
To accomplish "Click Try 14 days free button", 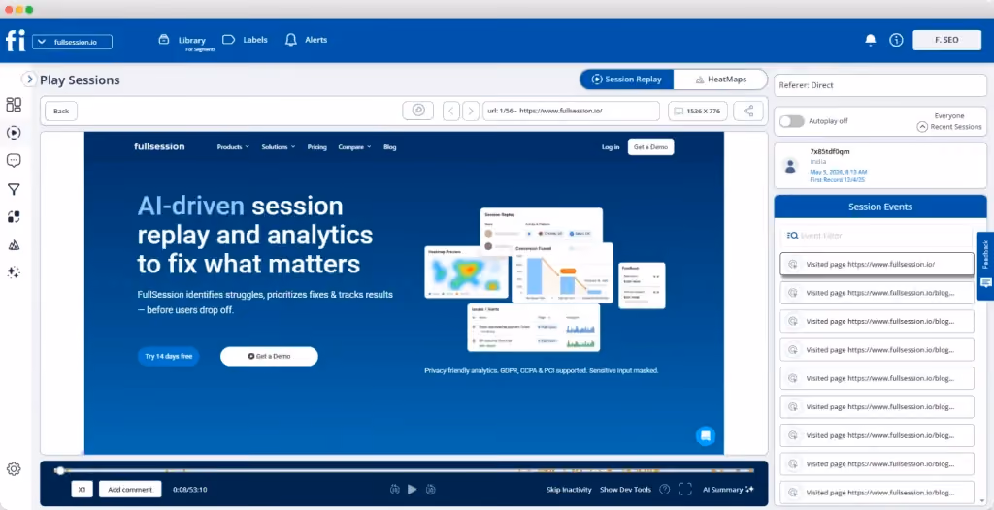I will 168,356.
